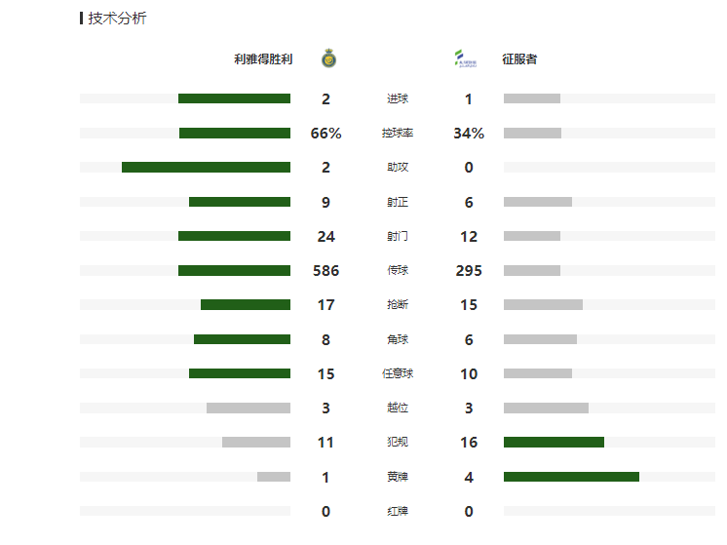727x545 pixels.
Task: Open the 征服者 team name link
Action: click(519, 59)
